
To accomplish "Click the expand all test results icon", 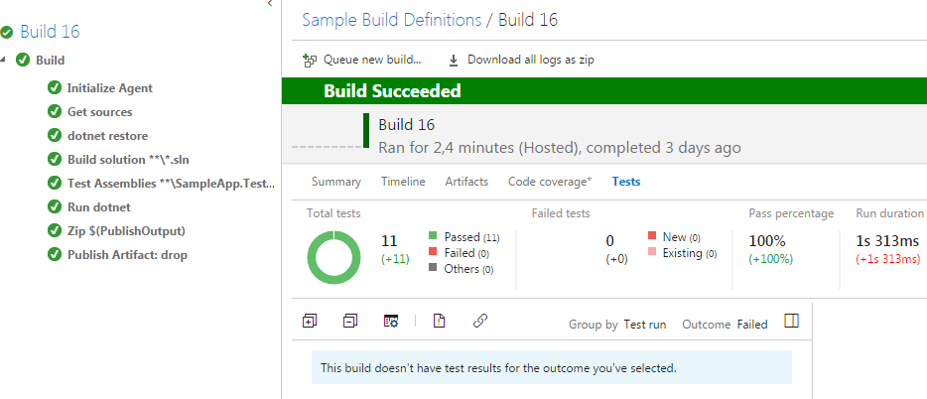I will [x=310, y=321].
